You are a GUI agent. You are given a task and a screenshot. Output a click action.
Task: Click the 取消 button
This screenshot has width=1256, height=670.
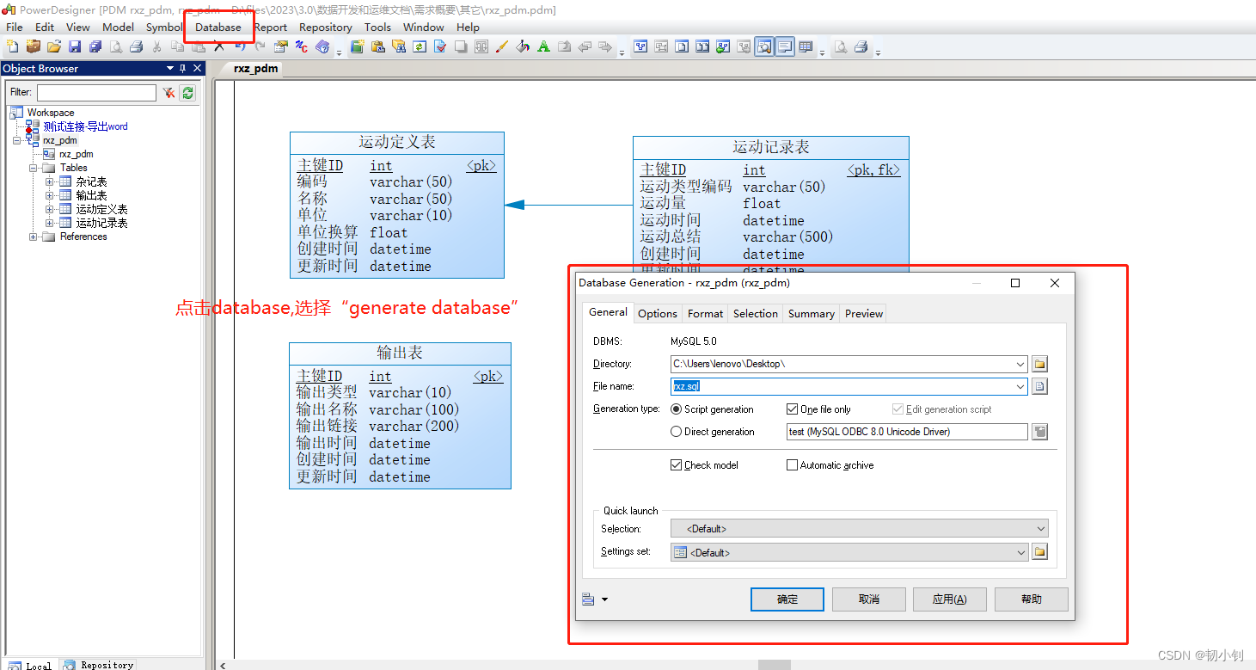pos(869,599)
